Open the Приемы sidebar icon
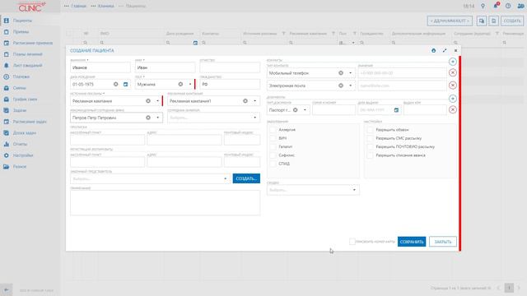 click(x=6, y=32)
